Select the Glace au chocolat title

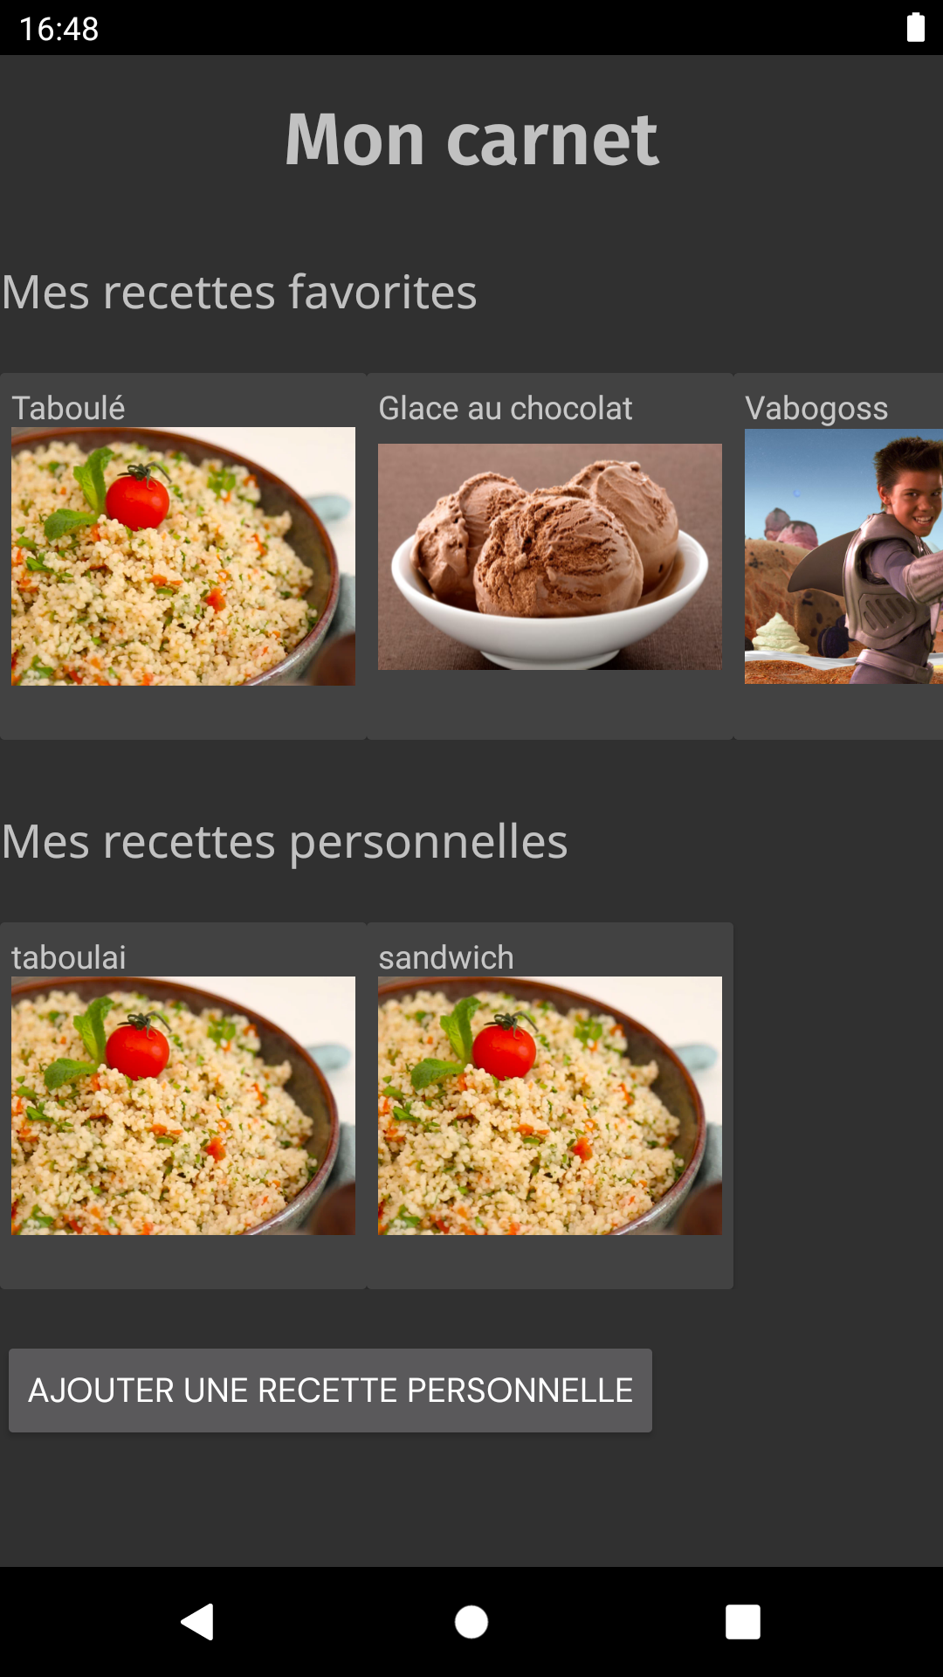tap(506, 408)
